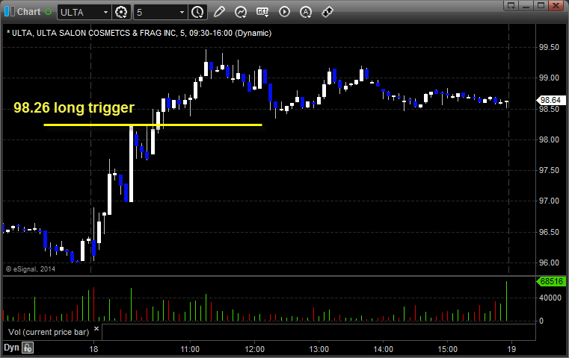The width and height of the screenshot is (569, 358).
Task: Open the gear symbol settings menu
Action: click(121, 12)
